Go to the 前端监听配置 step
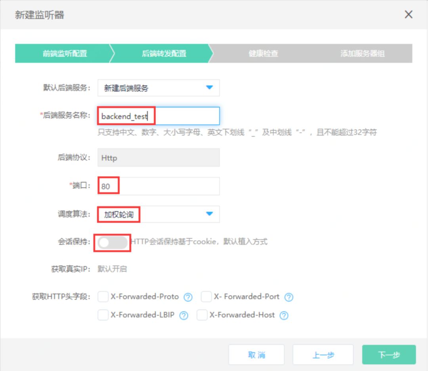The image size is (428, 371). (x=65, y=53)
